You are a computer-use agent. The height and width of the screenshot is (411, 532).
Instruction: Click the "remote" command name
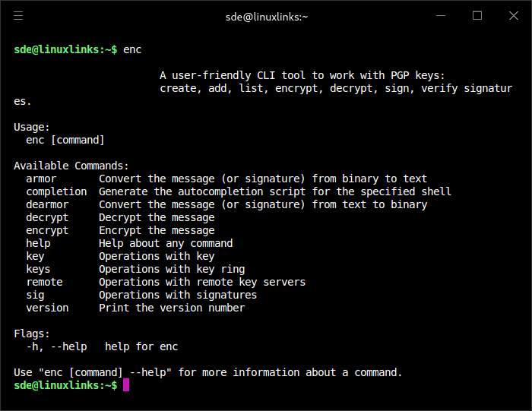click(x=44, y=282)
